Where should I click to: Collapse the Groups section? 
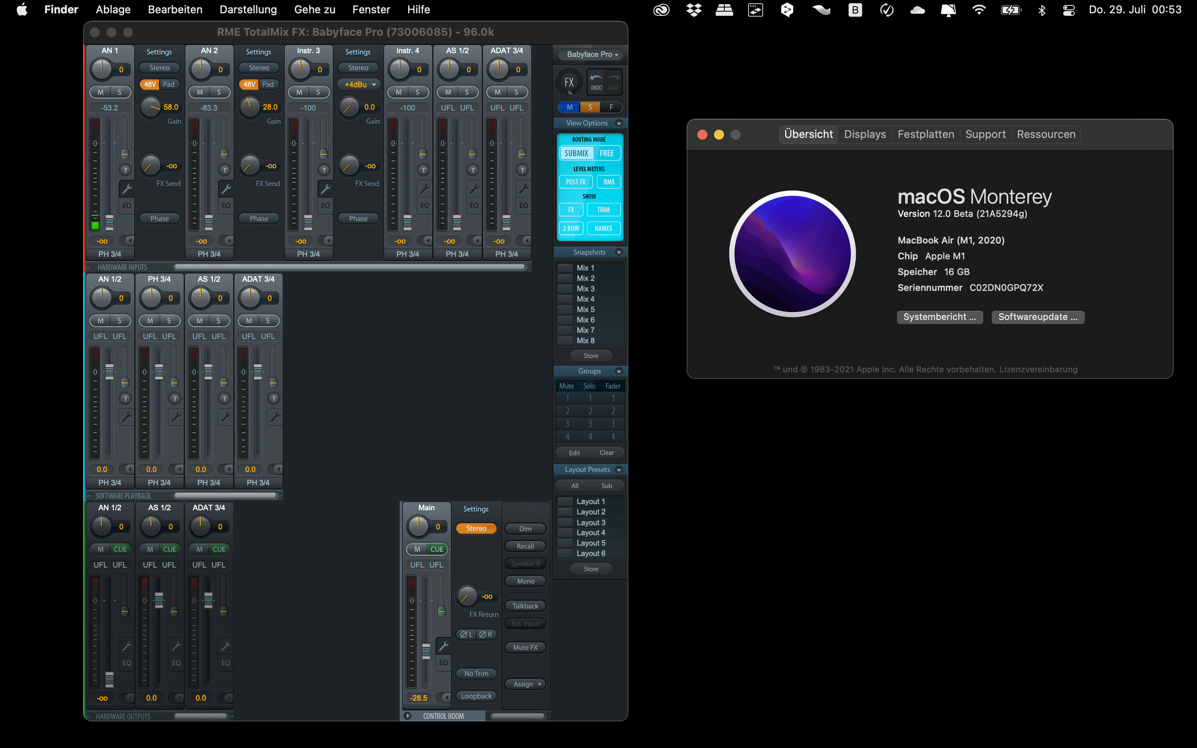click(619, 371)
